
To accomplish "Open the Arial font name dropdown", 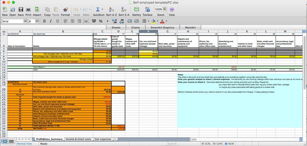I will point(25,21).
